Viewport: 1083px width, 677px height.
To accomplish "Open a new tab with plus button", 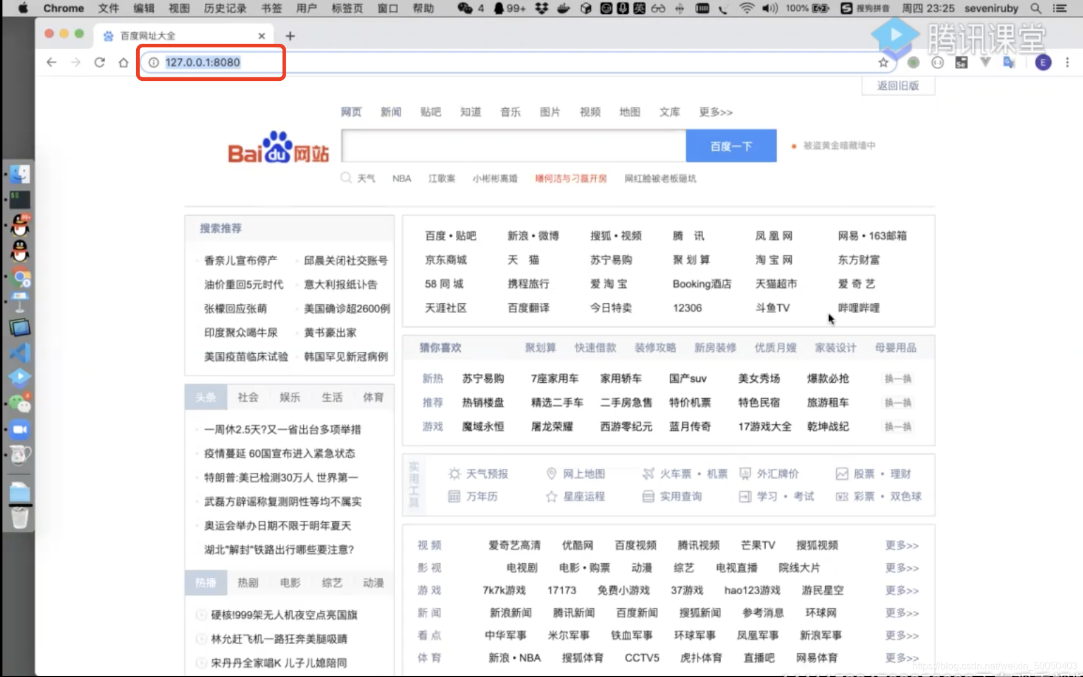I will click(290, 36).
